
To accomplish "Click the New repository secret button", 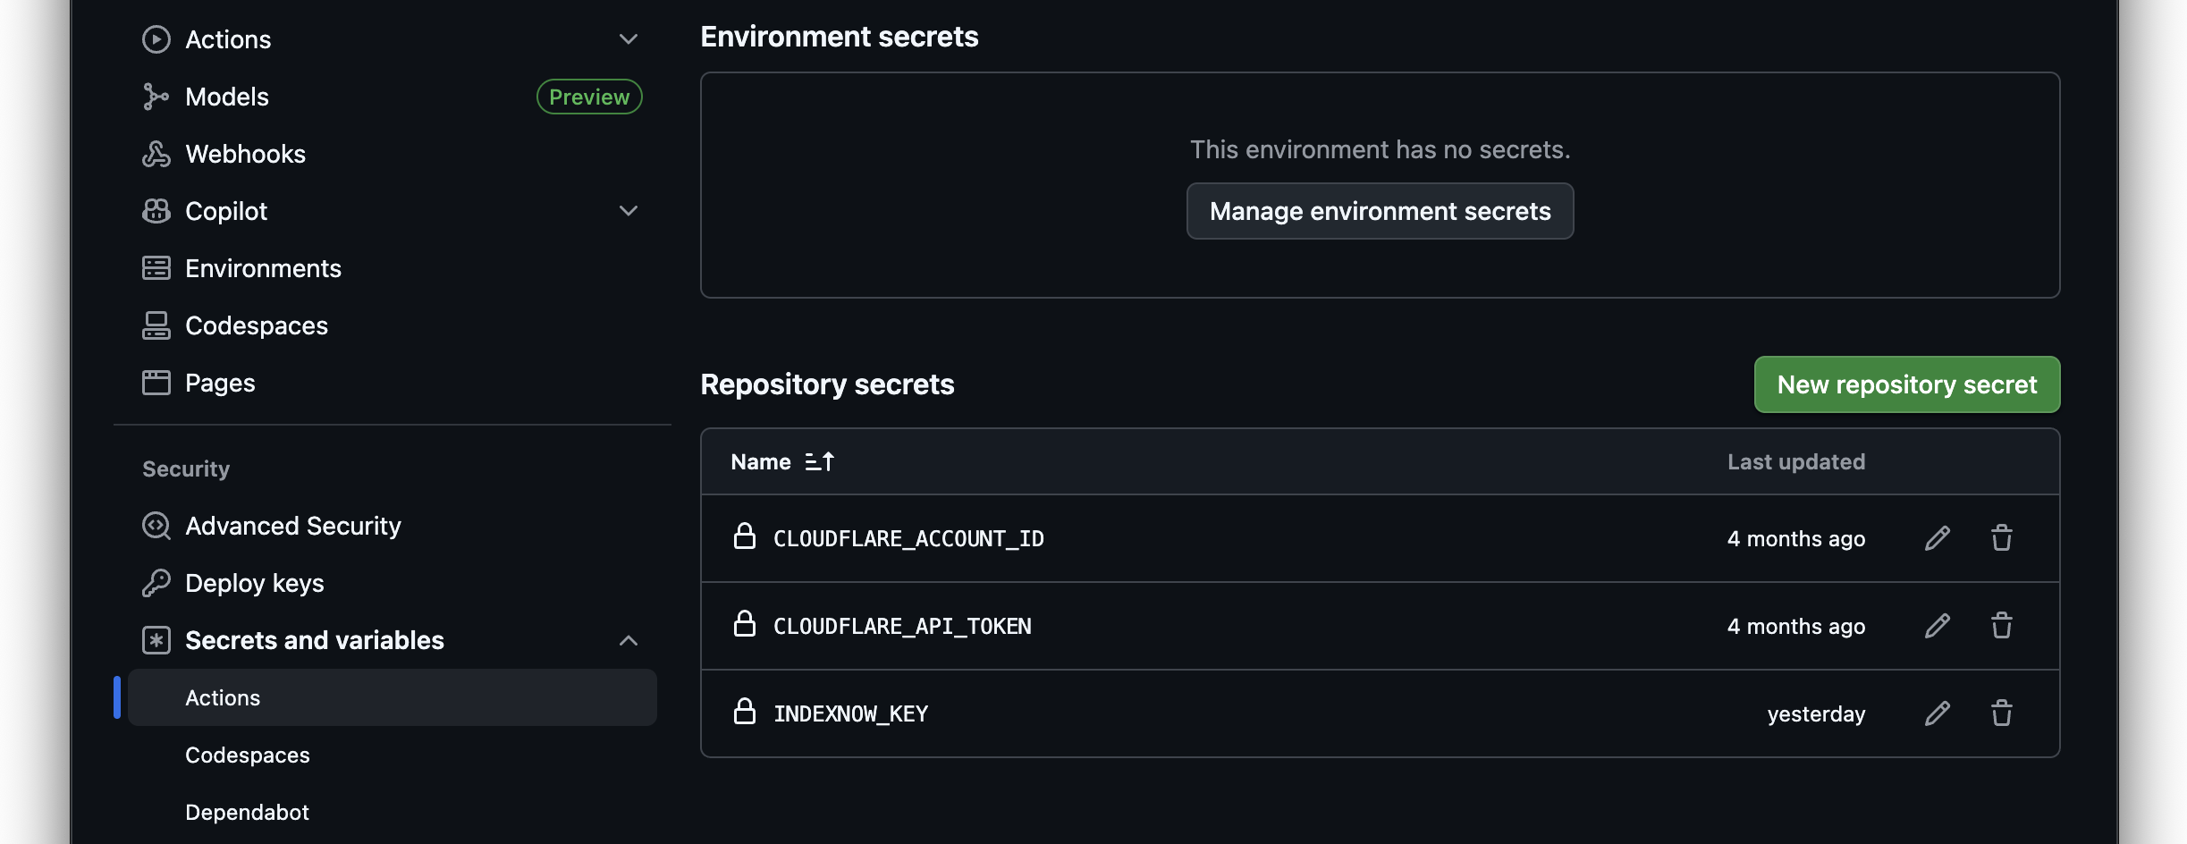I will tap(1906, 384).
